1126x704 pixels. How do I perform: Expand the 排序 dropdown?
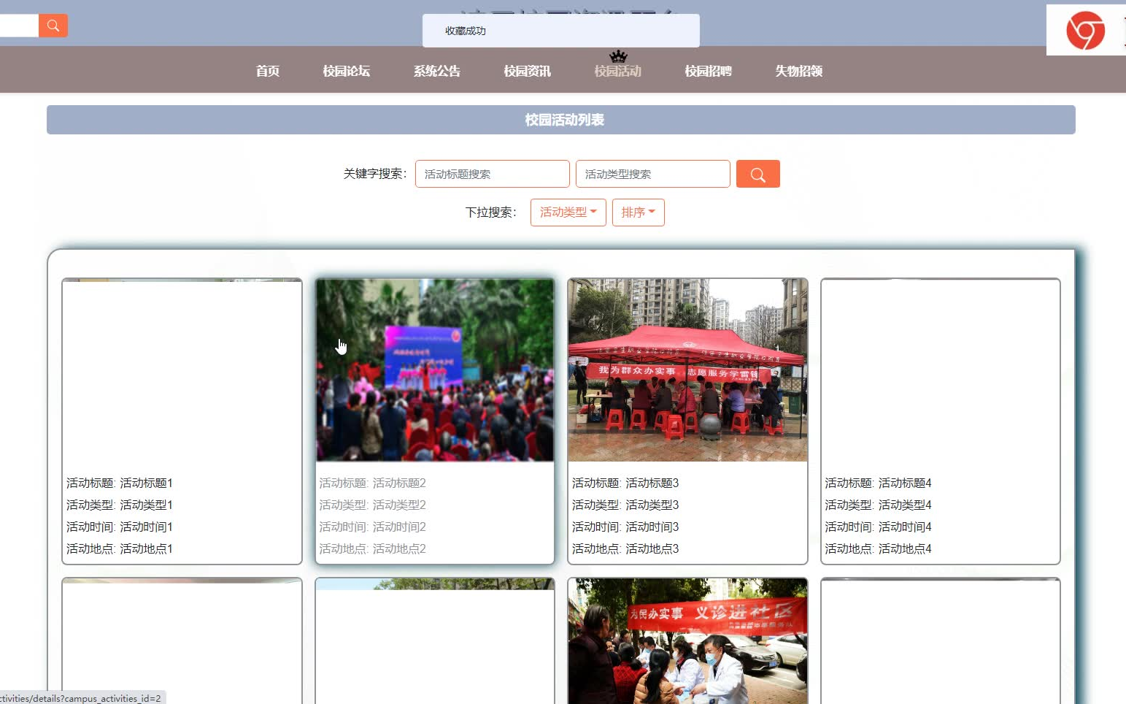coord(639,213)
